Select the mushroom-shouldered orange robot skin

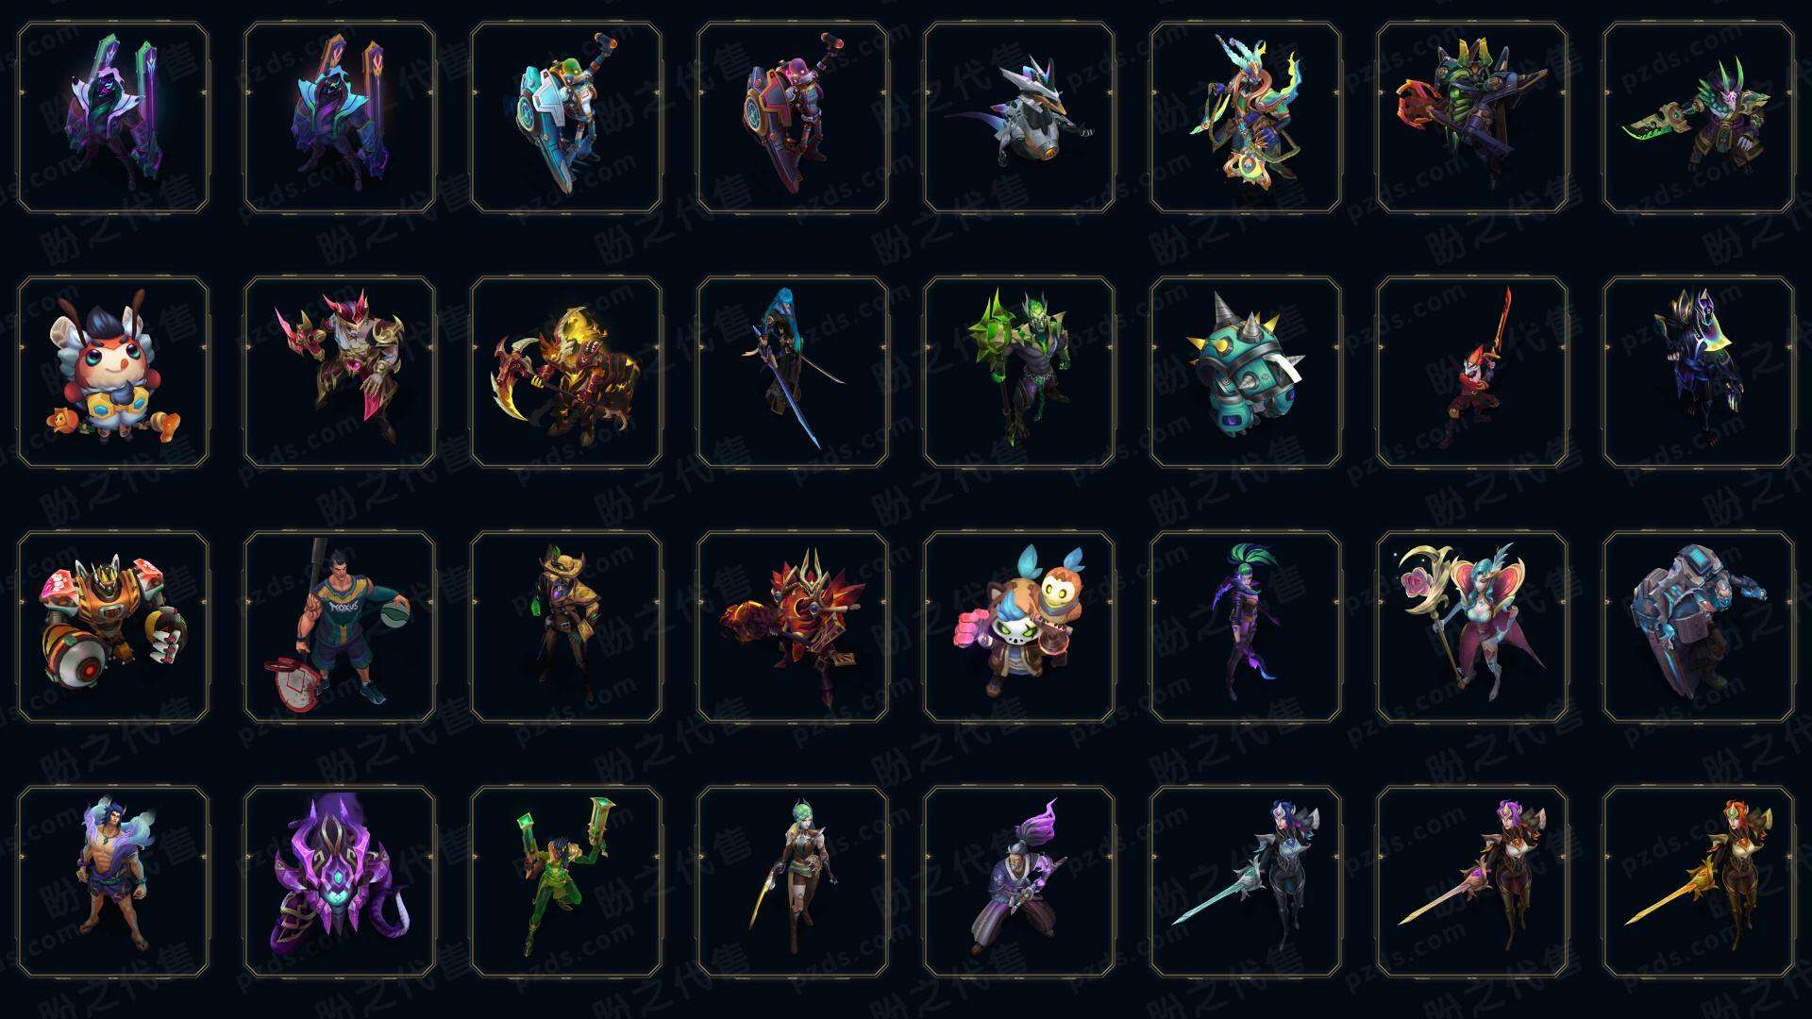pos(113,626)
